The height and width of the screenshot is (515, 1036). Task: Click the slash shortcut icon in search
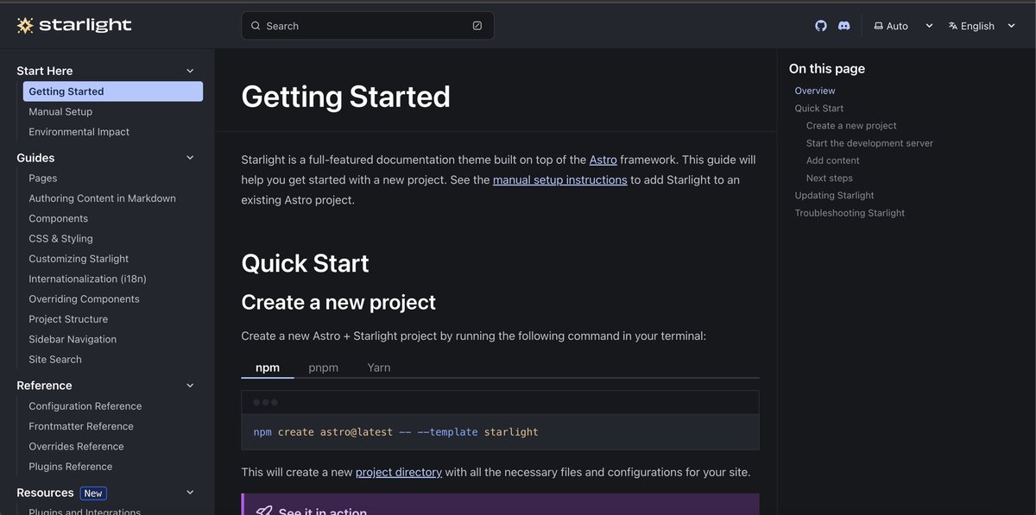pos(477,26)
